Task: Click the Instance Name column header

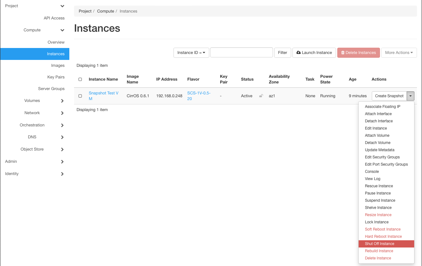Action: coord(104,79)
